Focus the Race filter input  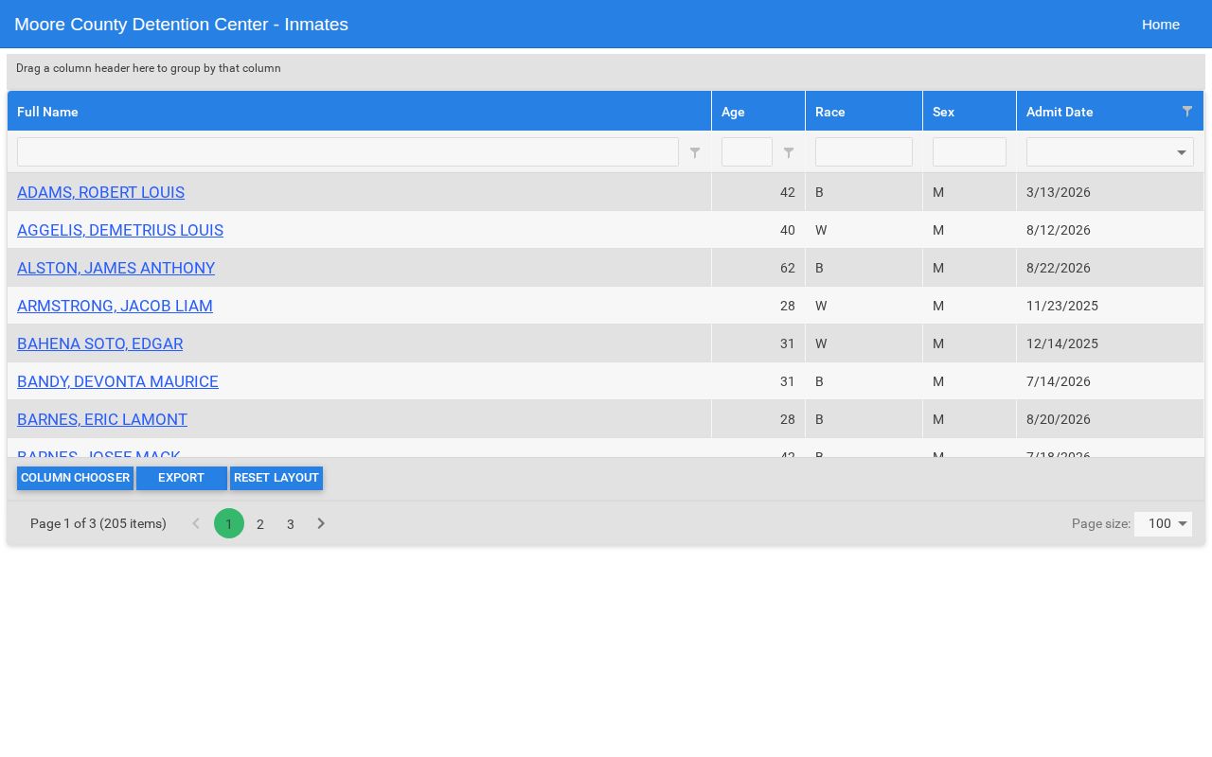(x=864, y=152)
